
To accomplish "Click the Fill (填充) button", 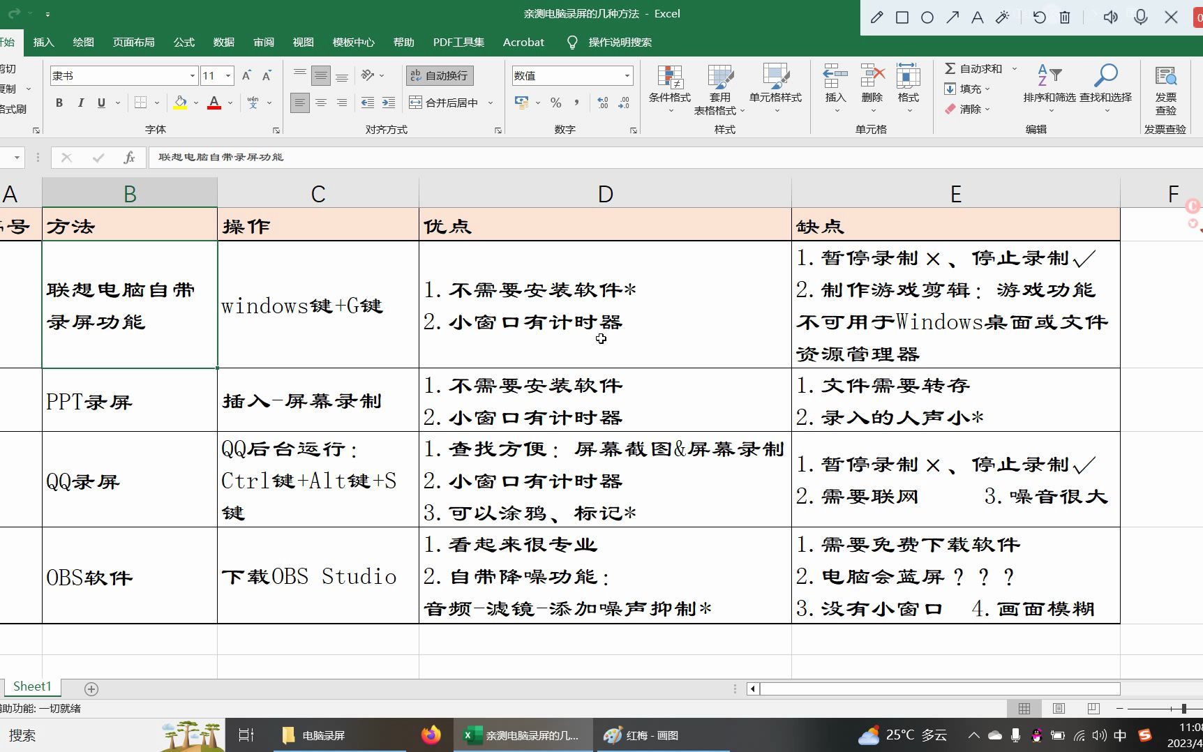I will click(967, 89).
